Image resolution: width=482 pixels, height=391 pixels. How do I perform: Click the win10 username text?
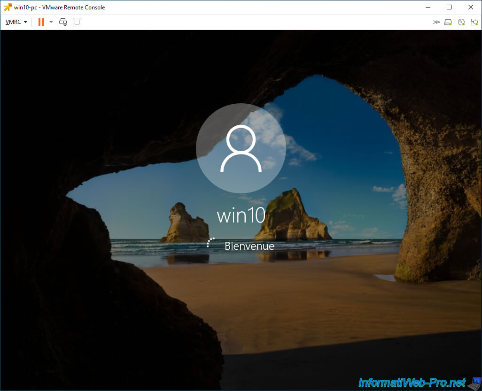pos(241,215)
